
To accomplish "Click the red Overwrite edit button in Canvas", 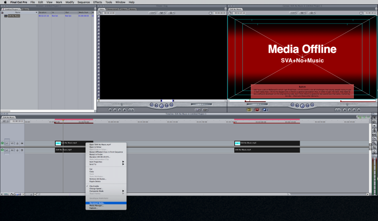I will pos(257,110).
